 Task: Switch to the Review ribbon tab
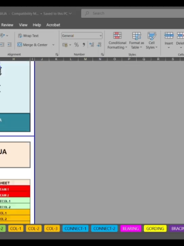[7, 25]
